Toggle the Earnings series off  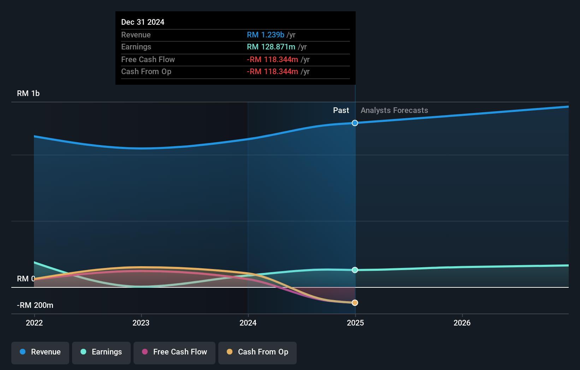(x=101, y=352)
